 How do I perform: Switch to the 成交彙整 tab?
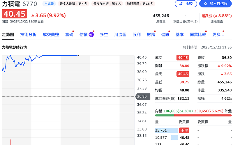(51, 35)
